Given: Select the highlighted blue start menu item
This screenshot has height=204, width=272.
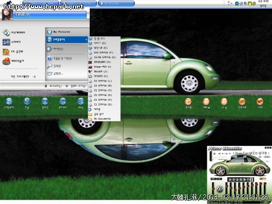Looking at the screenshot, I should [x=67, y=40].
